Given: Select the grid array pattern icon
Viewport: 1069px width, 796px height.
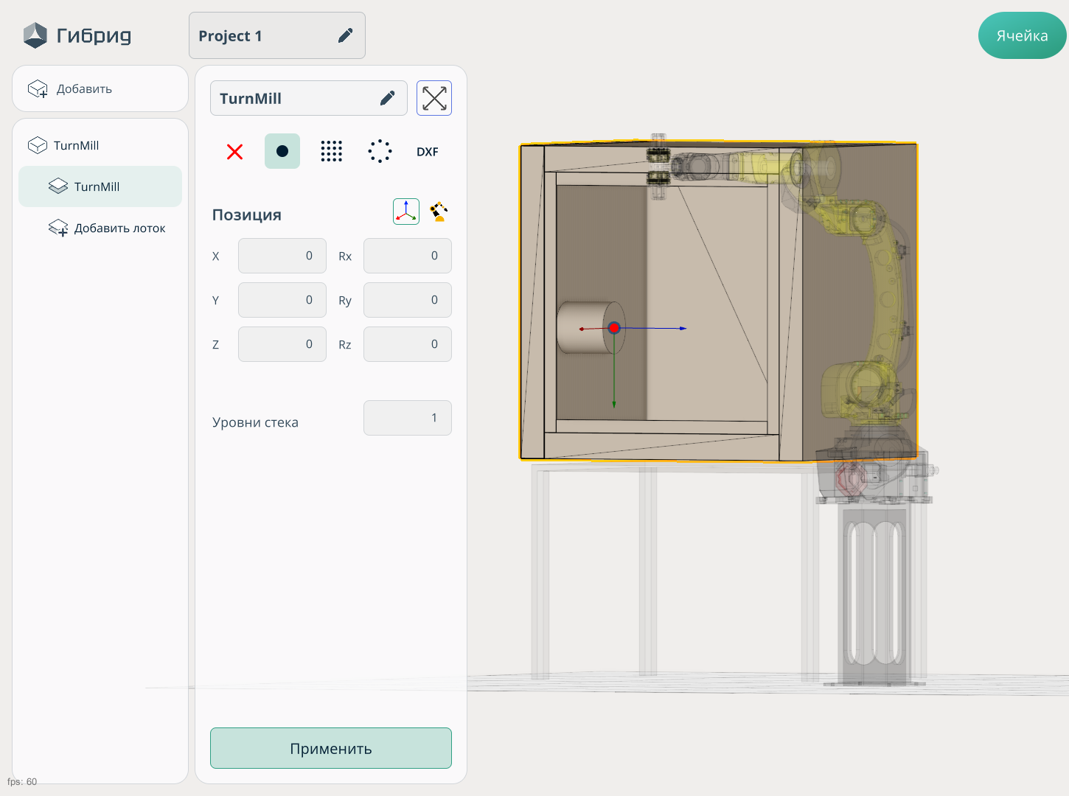Looking at the screenshot, I should [x=331, y=152].
